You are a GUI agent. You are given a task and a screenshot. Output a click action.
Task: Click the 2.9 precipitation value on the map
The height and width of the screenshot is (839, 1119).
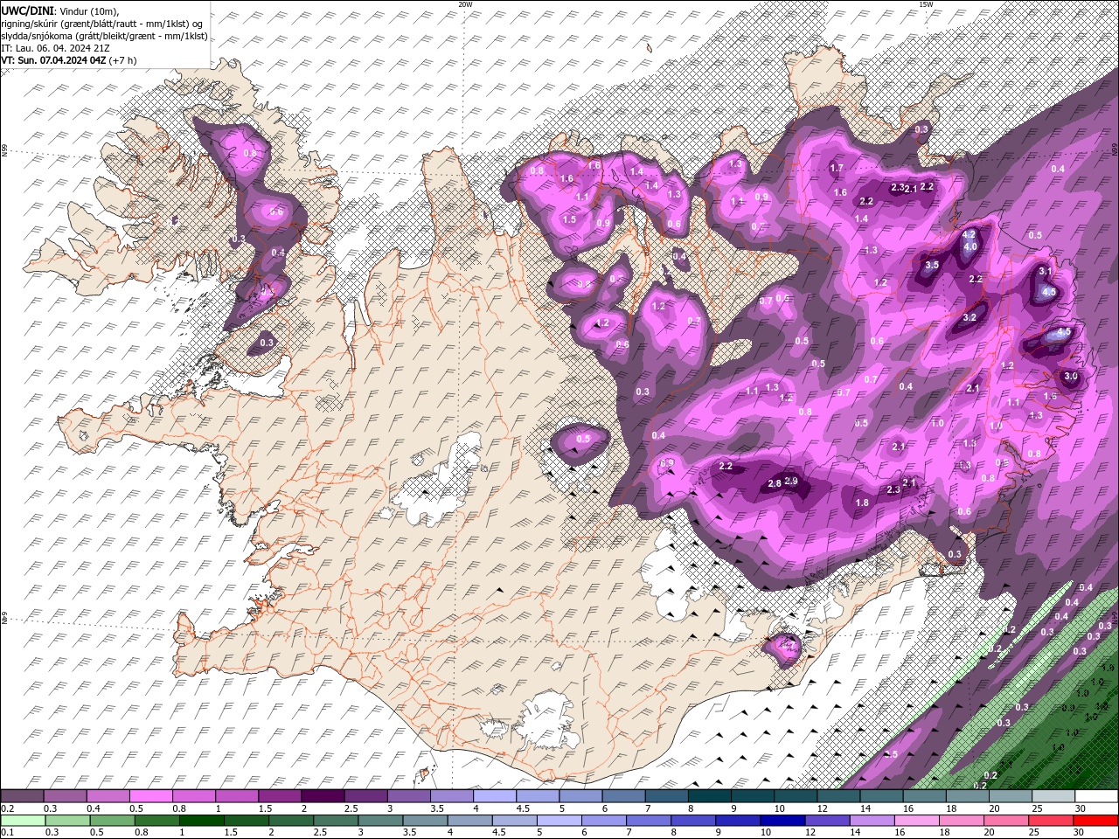(x=792, y=482)
